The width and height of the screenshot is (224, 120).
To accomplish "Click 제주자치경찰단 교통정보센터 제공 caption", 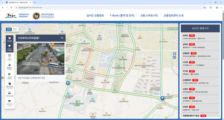I will click(x=31, y=78).
